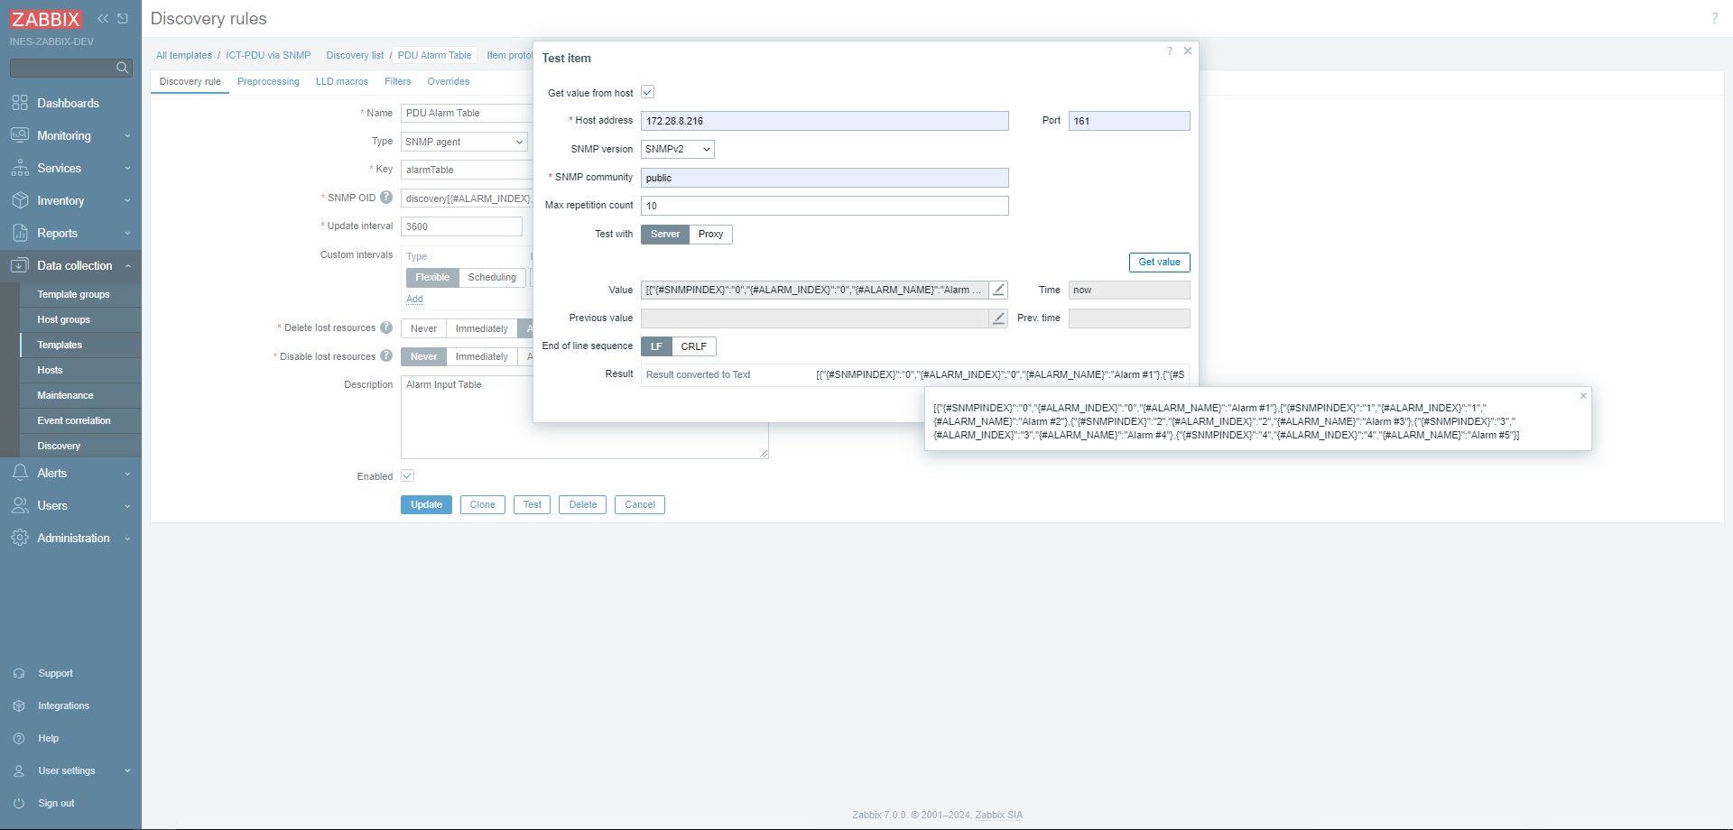Select LF end of line sequence

click(656, 346)
